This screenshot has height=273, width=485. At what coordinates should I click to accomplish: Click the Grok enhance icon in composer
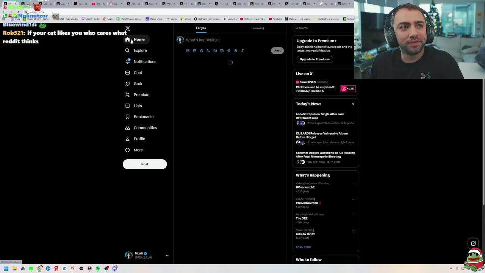point(202,50)
